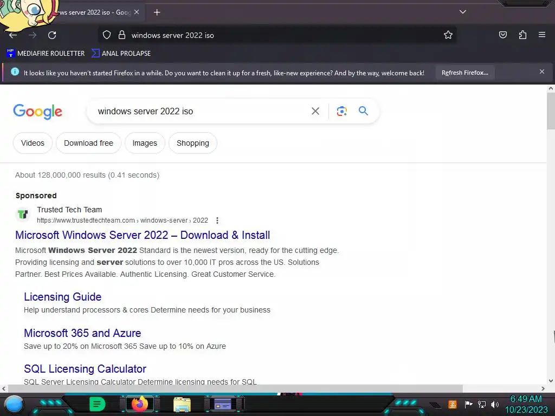The height and width of the screenshot is (416, 555).
Task: Open File Explorer from the taskbar
Action: (x=182, y=405)
